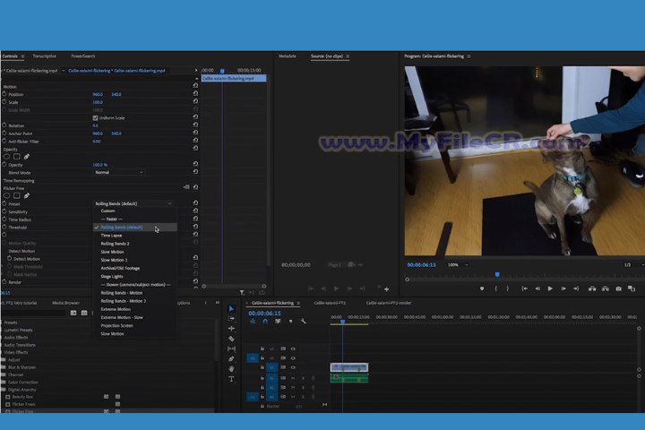Reset the Opacity value parameter

[x=195, y=164]
